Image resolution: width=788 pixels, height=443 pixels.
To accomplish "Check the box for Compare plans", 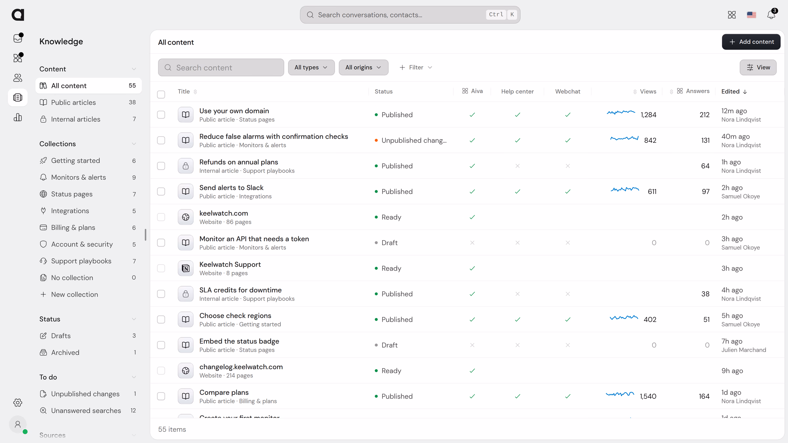I will coord(161,396).
